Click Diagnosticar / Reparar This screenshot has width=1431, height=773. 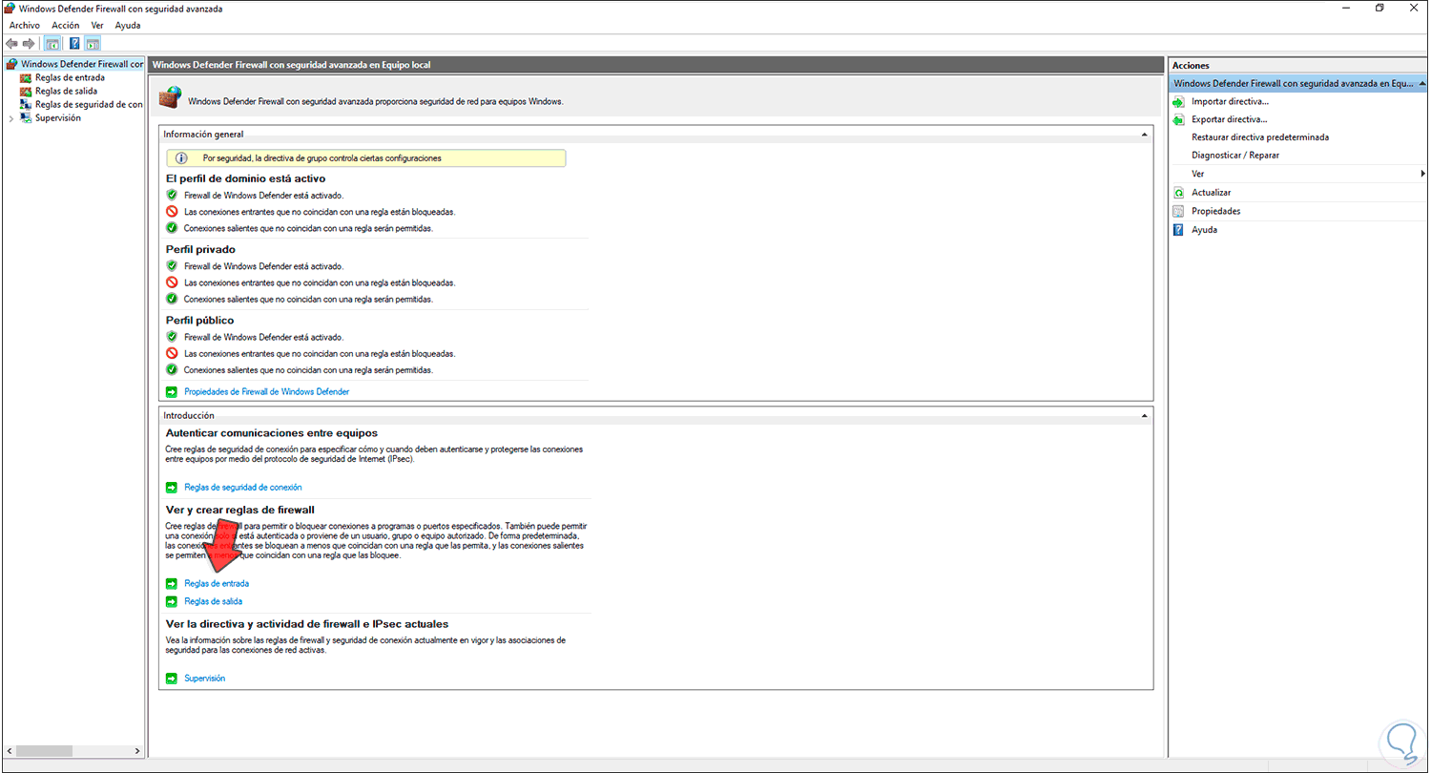click(x=1235, y=156)
